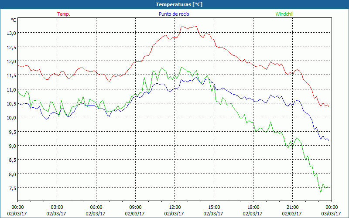
Task: Click the 12,5 y-axis value
Action: click(11, 47)
